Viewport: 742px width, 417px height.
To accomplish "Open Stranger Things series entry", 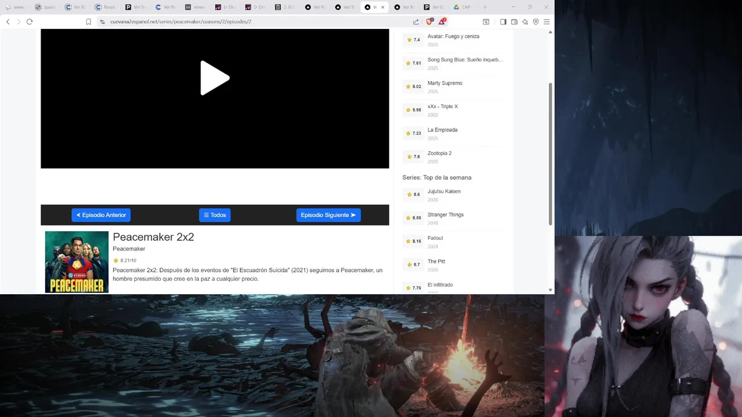I will [x=445, y=215].
